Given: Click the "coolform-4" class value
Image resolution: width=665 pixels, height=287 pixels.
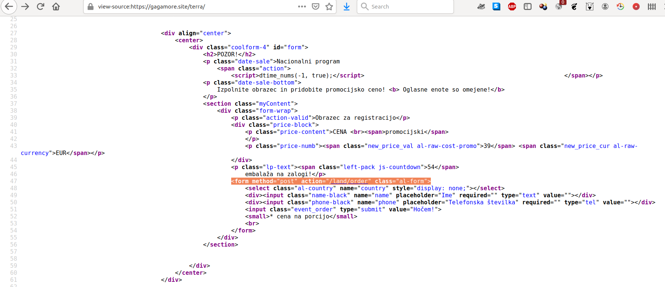Looking at the screenshot, I should [x=249, y=47].
